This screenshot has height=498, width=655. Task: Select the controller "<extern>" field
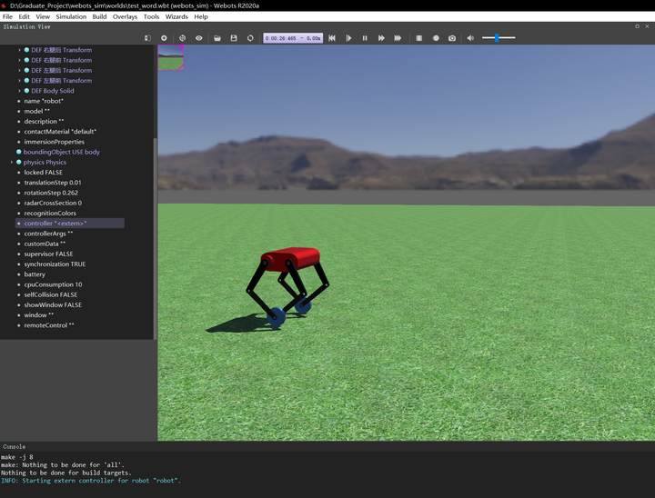click(70, 224)
